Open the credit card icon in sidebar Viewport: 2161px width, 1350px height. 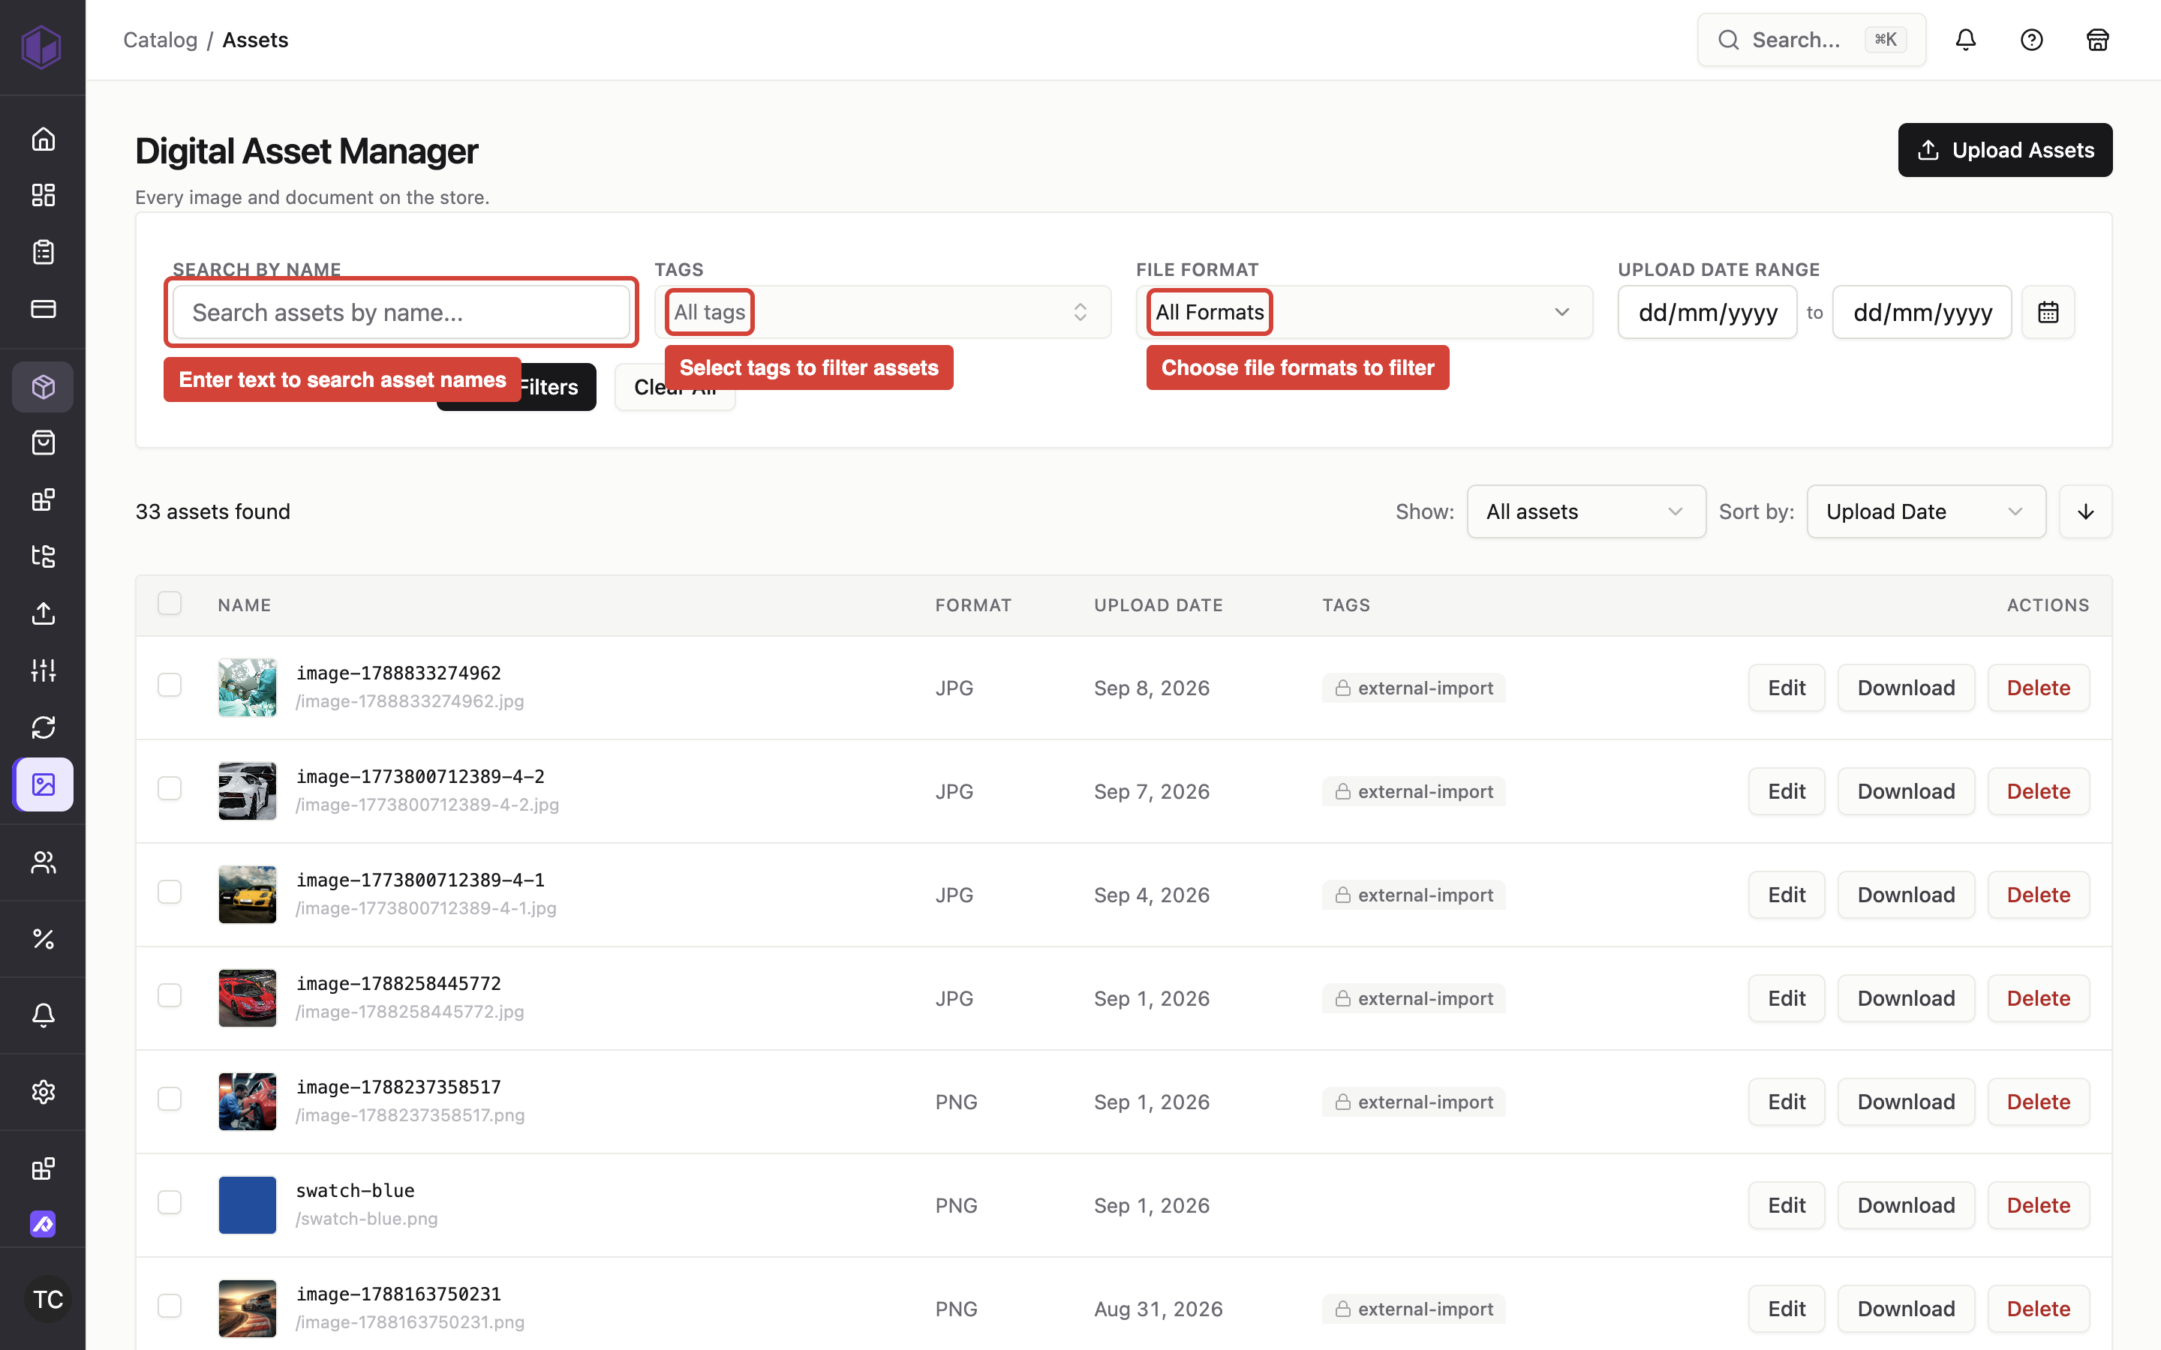tap(43, 309)
